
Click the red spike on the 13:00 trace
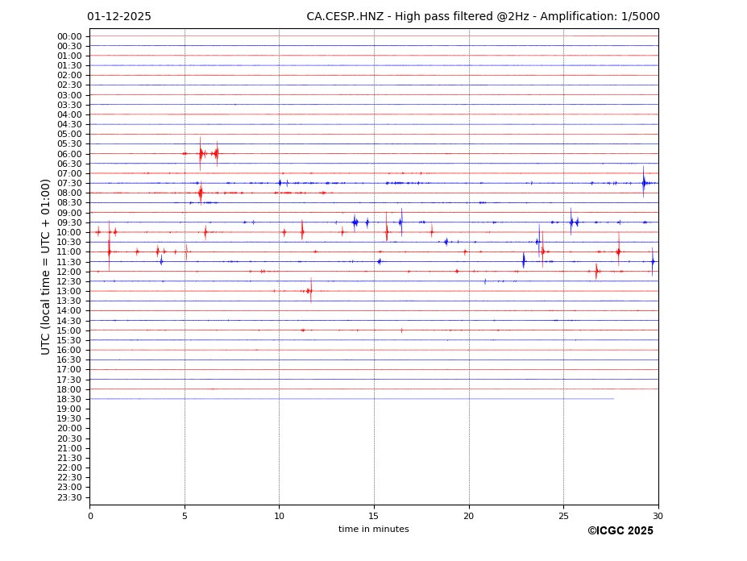click(310, 291)
